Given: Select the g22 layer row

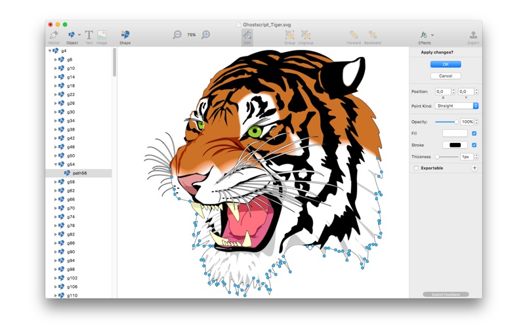Looking at the screenshot, I should (79, 94).
